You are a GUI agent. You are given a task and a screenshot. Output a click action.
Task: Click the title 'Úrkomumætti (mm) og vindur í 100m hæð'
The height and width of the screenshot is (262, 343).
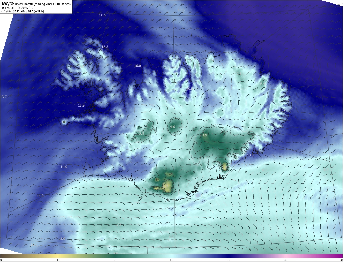click(x=43, y=4)
